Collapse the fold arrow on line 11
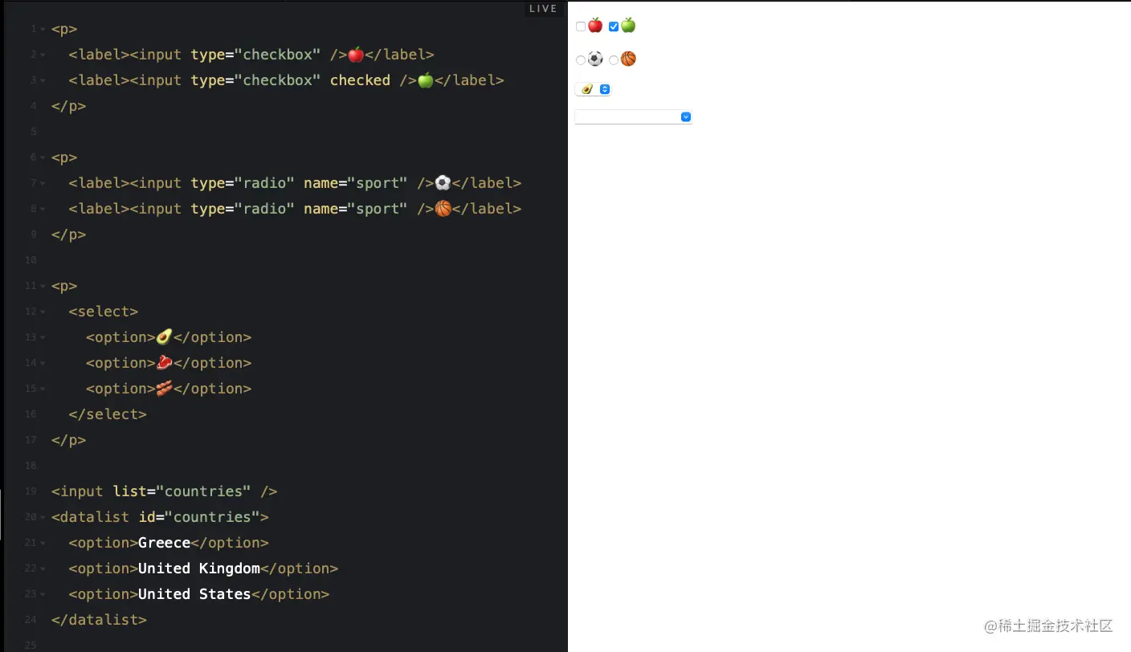 (43, 287)
